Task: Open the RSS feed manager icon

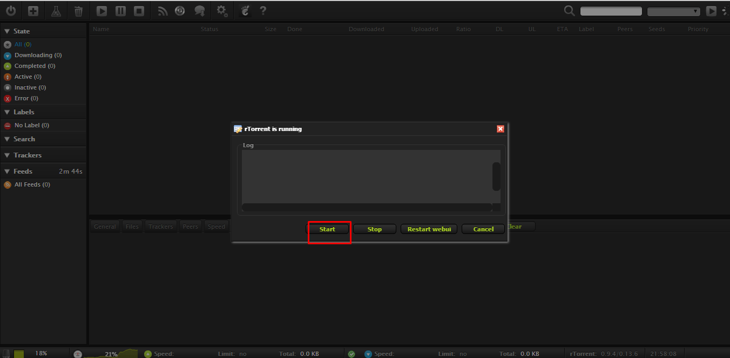Action: 163,11
